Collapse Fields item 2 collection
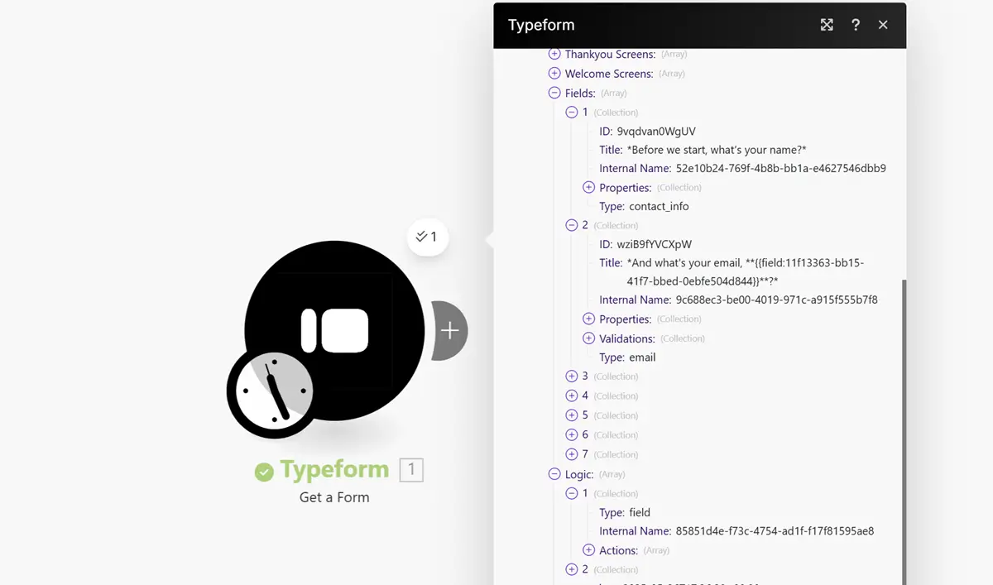The image size is (993, 585). click(572, 225)
